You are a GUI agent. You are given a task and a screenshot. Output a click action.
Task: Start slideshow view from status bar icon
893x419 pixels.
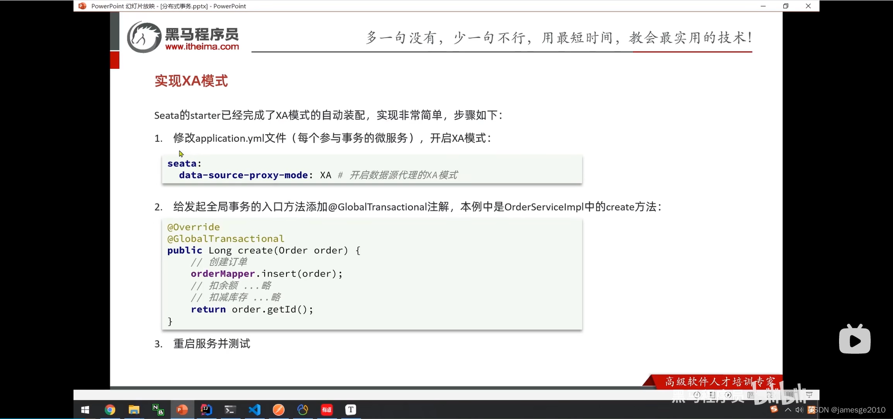[x=809, y=395]
